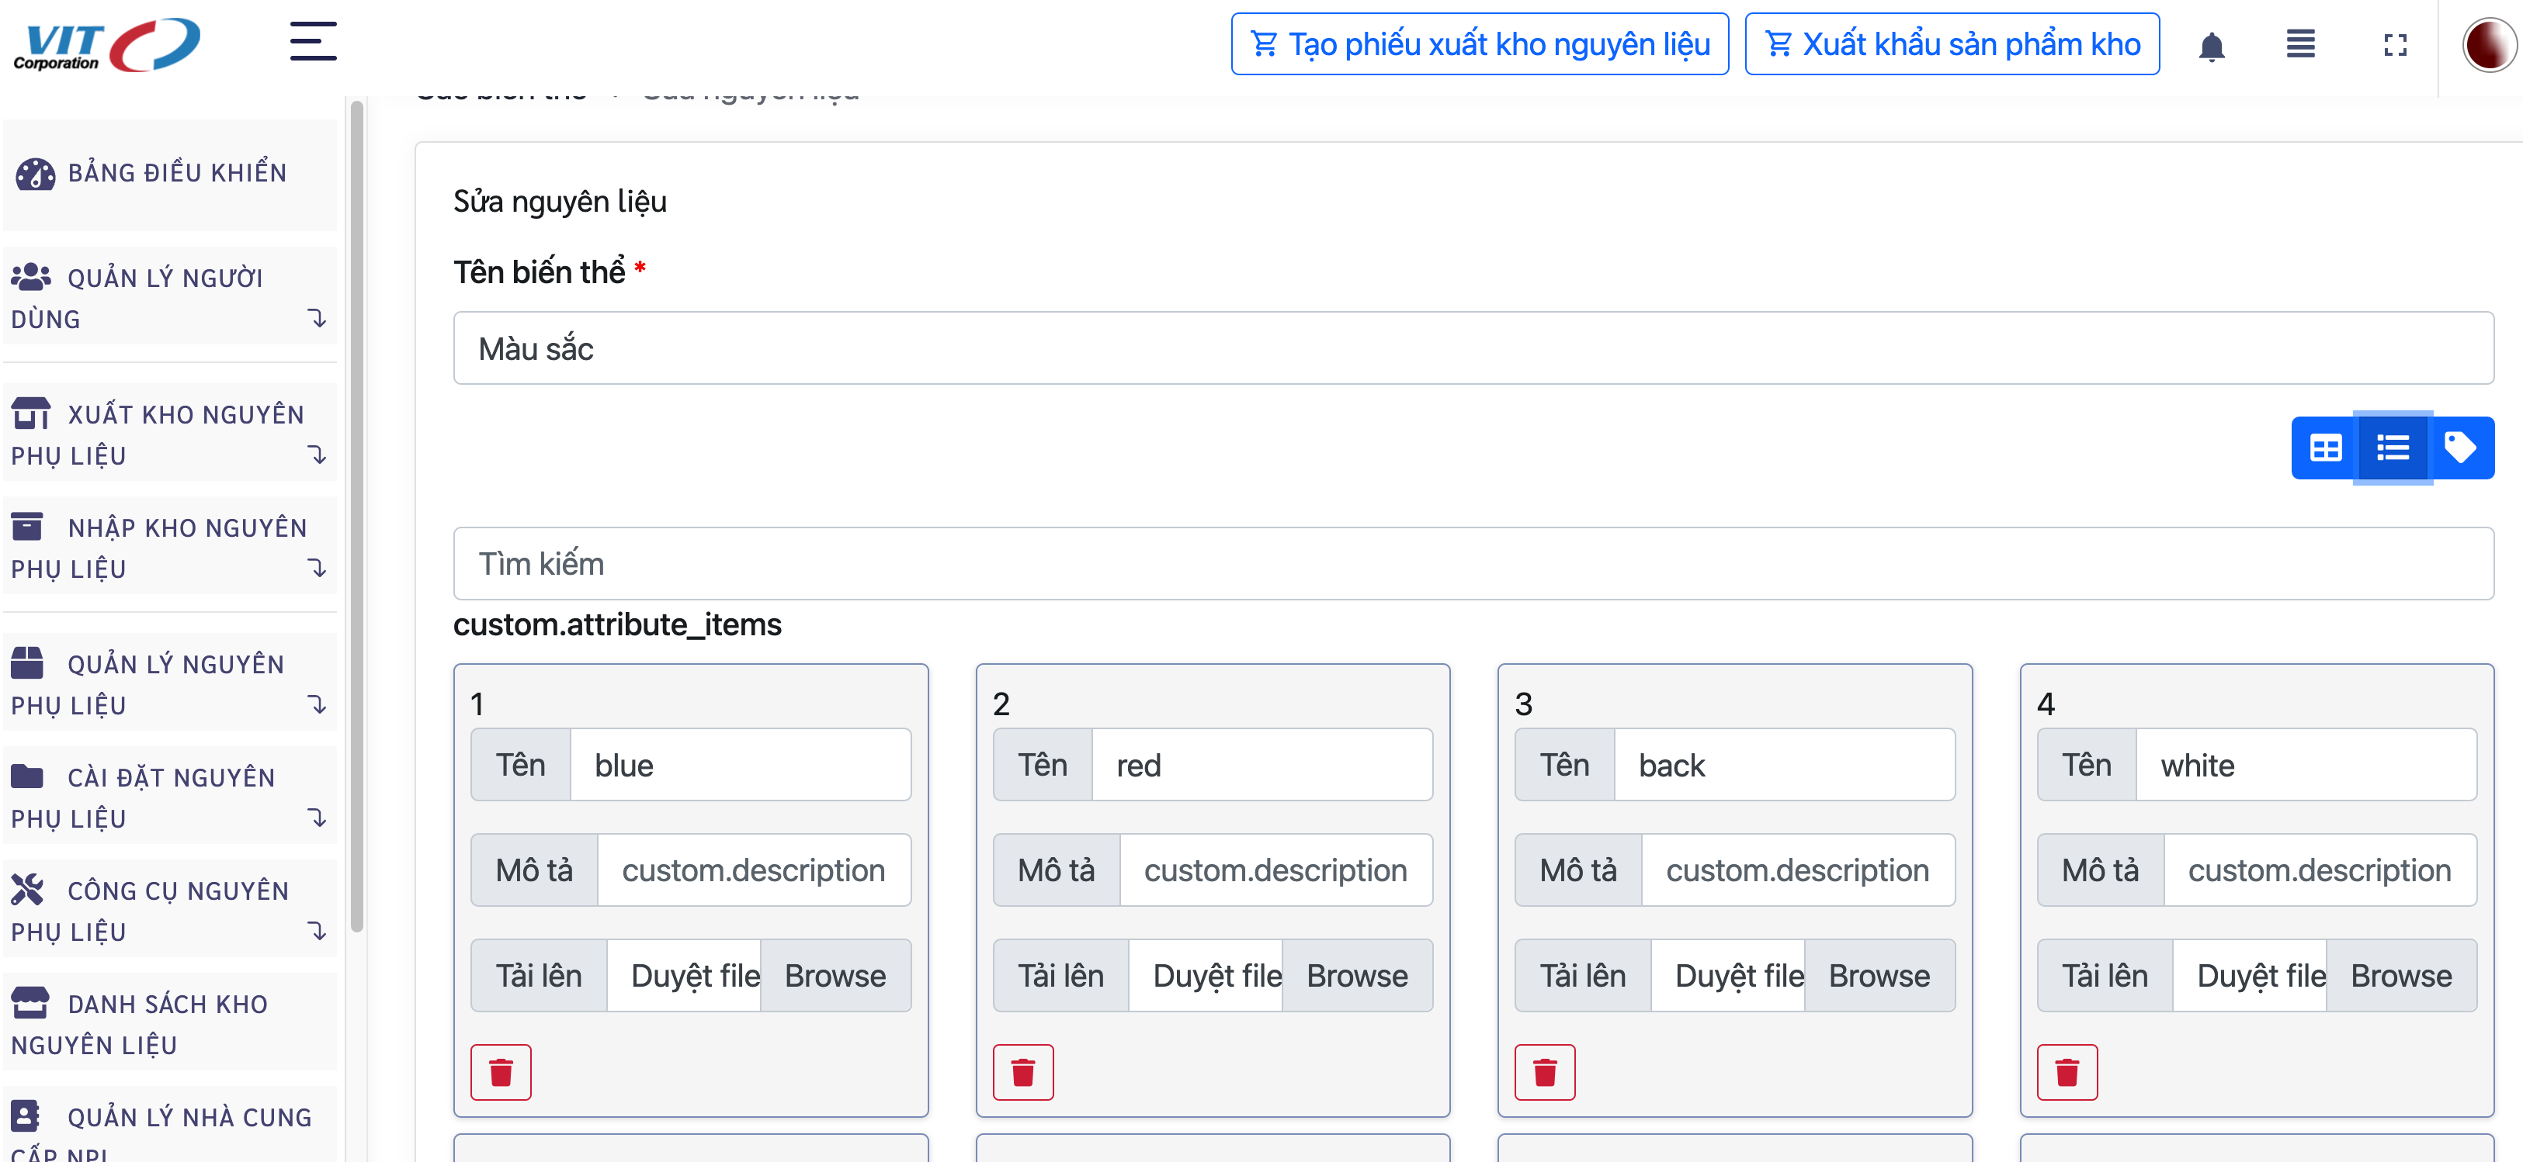Click the tag view icon button
Image resolution: width=2523 pixels, height=1162 pixels.
[x=2459, y=448]
